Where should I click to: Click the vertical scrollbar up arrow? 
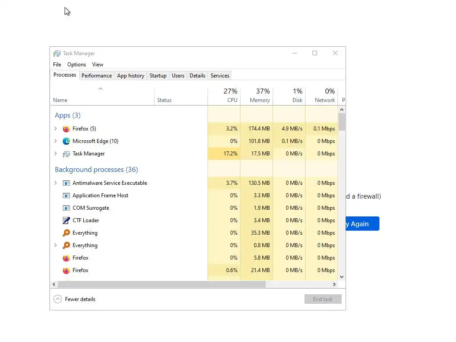[x=342, y=110]
